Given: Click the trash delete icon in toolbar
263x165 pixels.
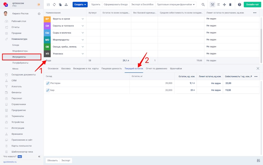Looking at the screenshot, I should (230, 4).
